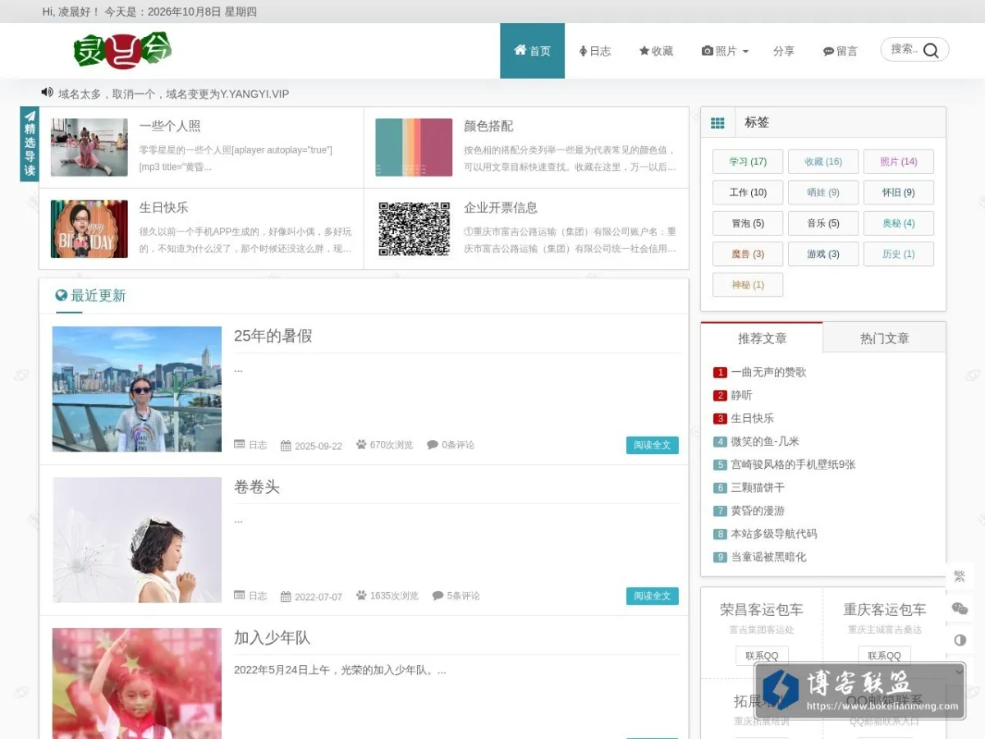Open article 本站多级导航代码
The height and width of the screenshot is (739, 985).
coord(774,533)
